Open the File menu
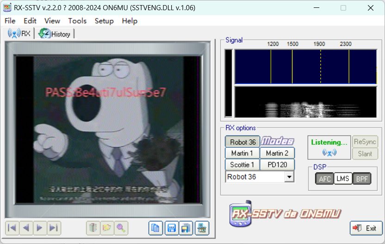385x244 pixels. coord(10,21)
